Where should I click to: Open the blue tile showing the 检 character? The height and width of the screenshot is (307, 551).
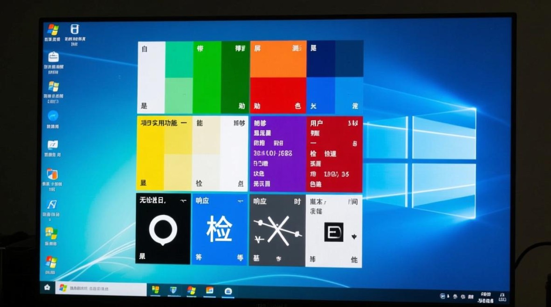[x=220, y=230]
